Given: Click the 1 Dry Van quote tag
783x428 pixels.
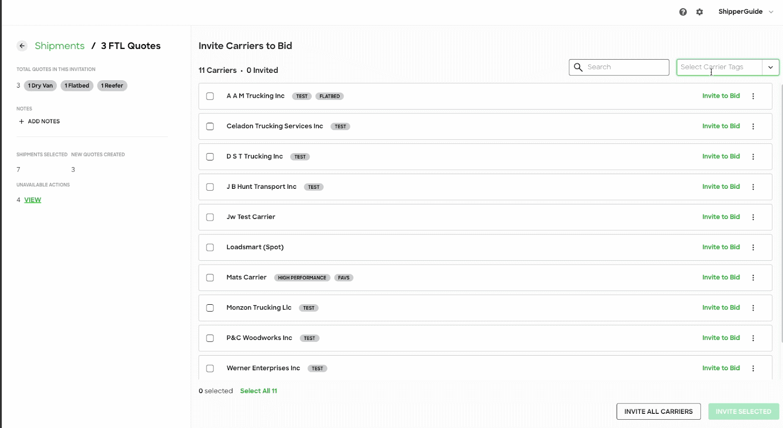Looking at the screenshot, I should (41, 86).
